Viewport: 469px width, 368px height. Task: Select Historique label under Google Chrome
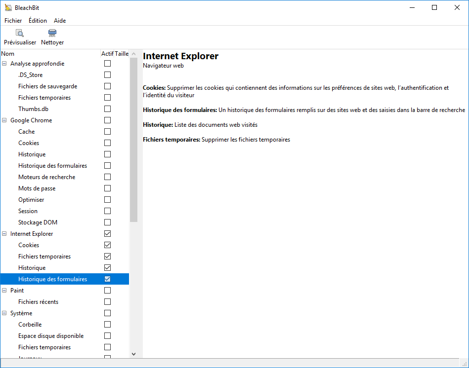pyautogui.click(x=32, y=154)
